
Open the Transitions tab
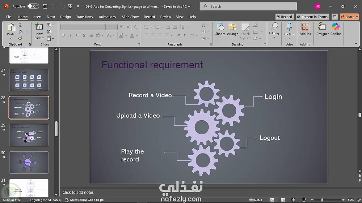click(84, 17)
